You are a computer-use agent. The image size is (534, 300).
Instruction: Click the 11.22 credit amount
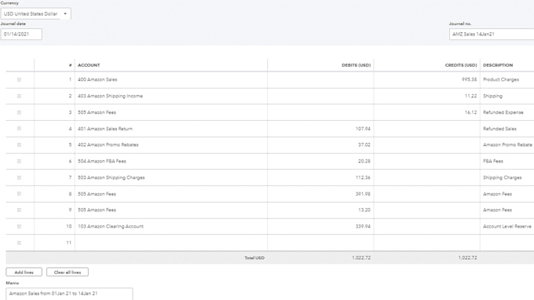[470, 96]
